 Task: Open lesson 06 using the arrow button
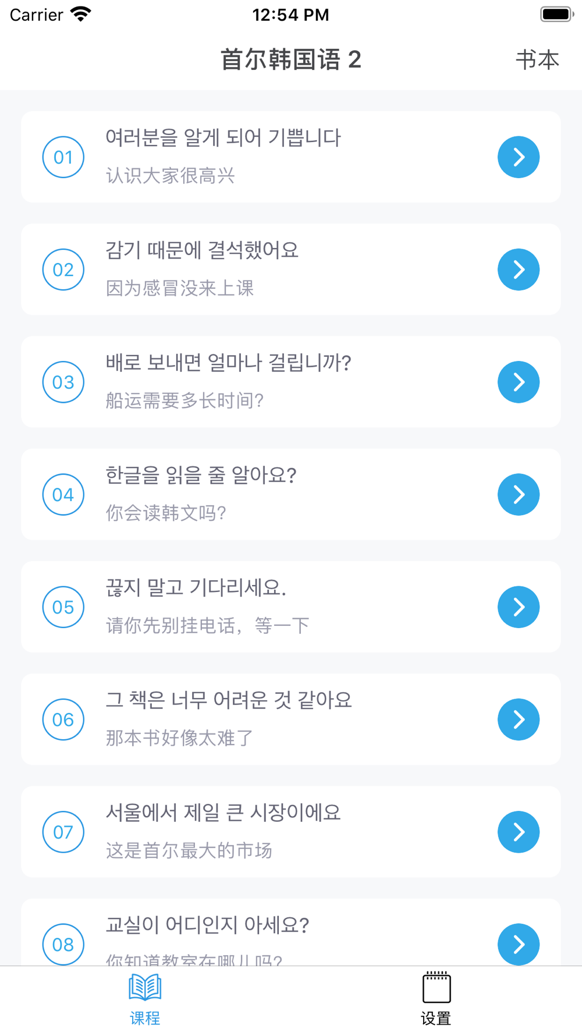[x=519, y=719]
